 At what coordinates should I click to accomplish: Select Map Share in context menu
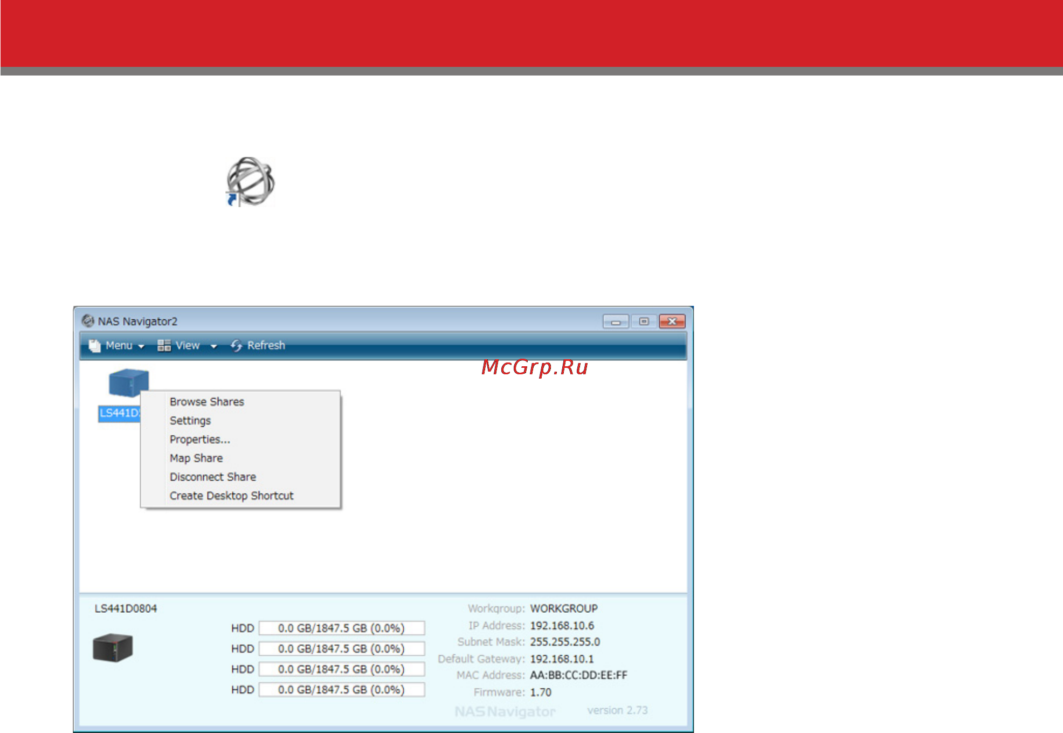(x=196, y=458)
